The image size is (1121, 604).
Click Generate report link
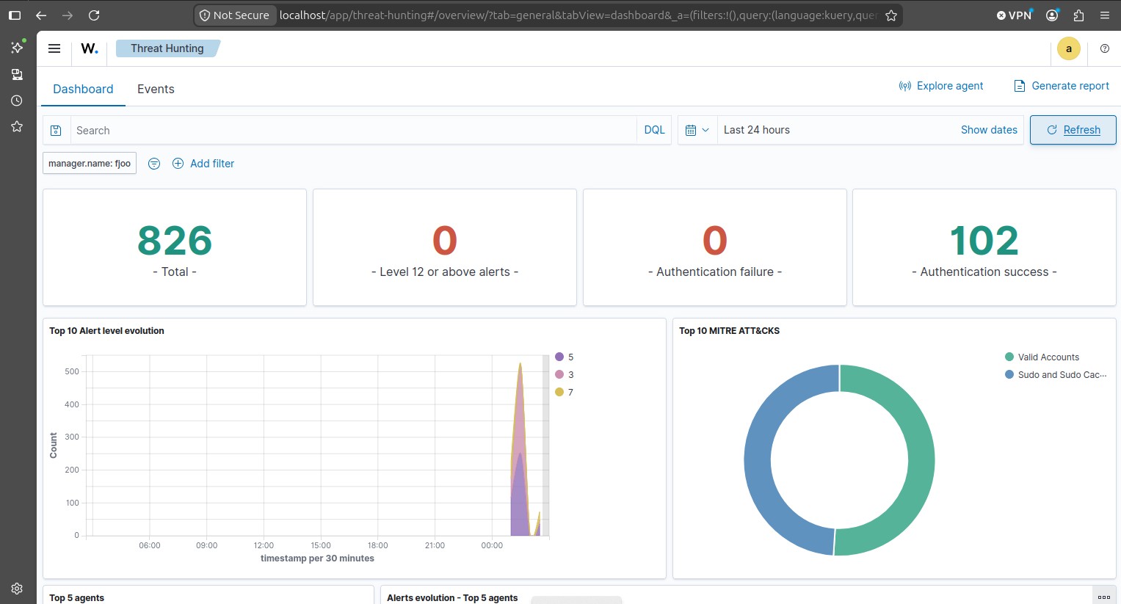point(1070,86)
